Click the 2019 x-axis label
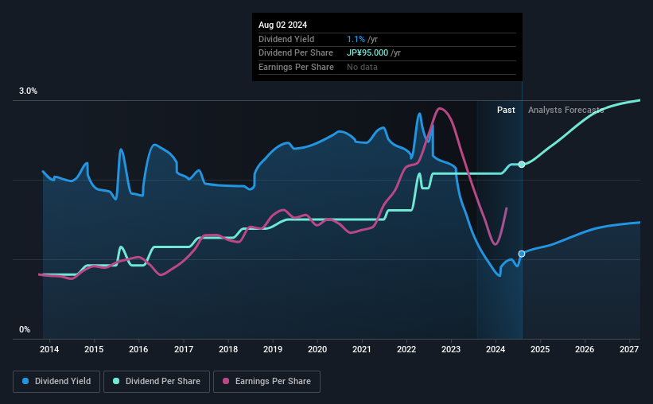 coord(273,349)
